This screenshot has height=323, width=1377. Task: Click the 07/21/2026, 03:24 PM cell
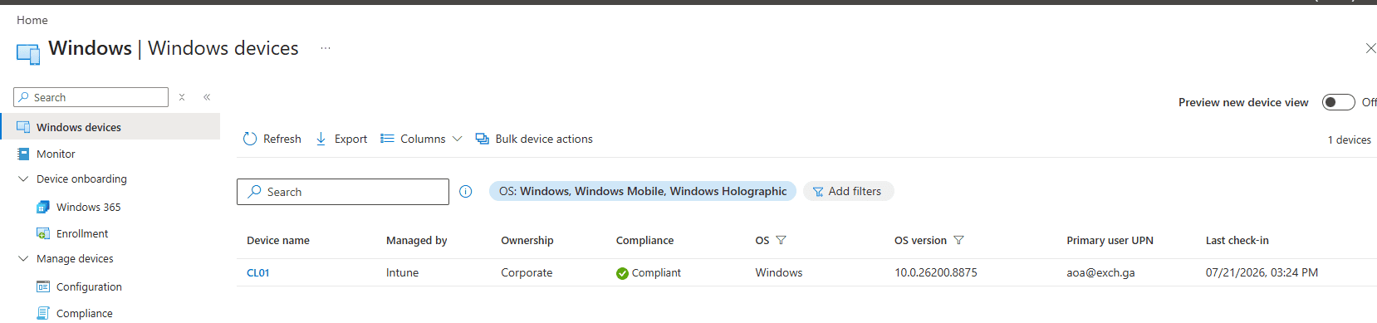[x=1262, y=272]
